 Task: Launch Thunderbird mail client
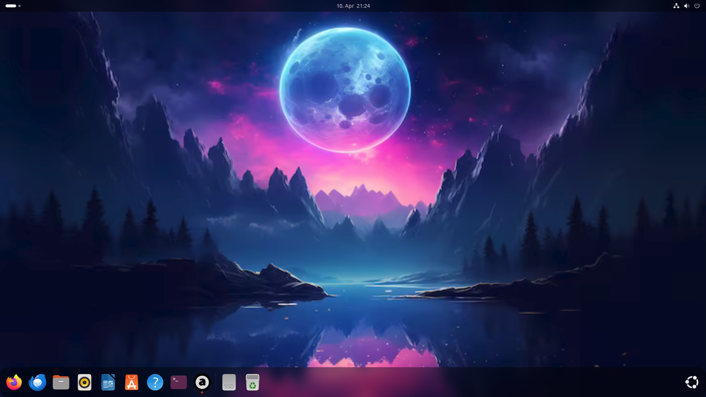[x=38, y=382]
